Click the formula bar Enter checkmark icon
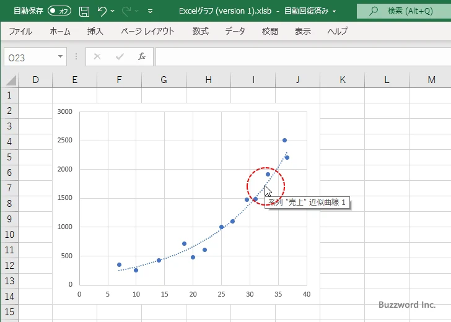This screenshot has width=451, height=322. [120, 56]
